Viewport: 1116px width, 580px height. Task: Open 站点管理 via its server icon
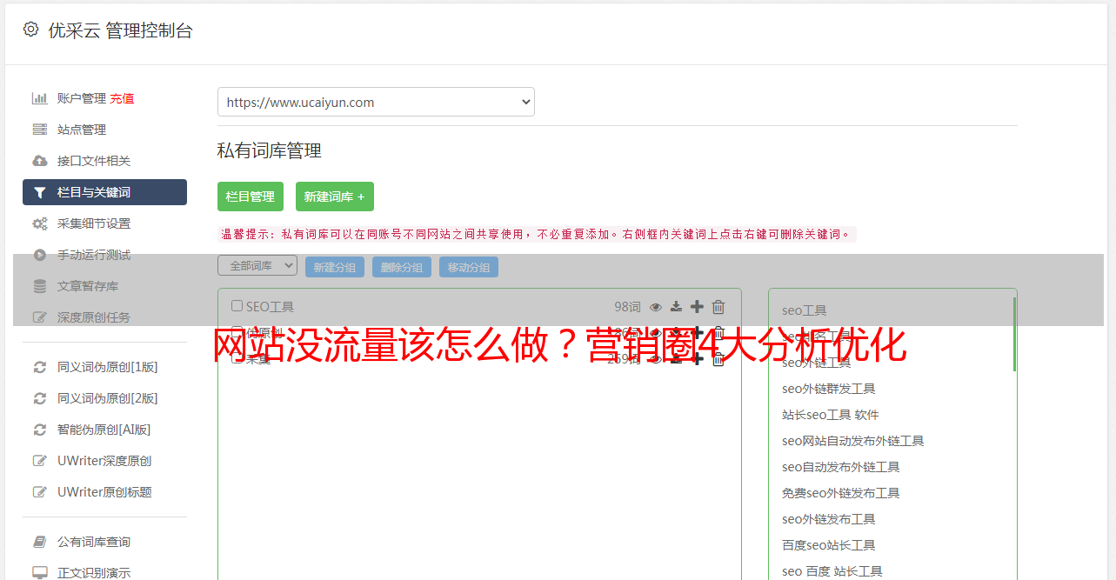coord(39,130)
